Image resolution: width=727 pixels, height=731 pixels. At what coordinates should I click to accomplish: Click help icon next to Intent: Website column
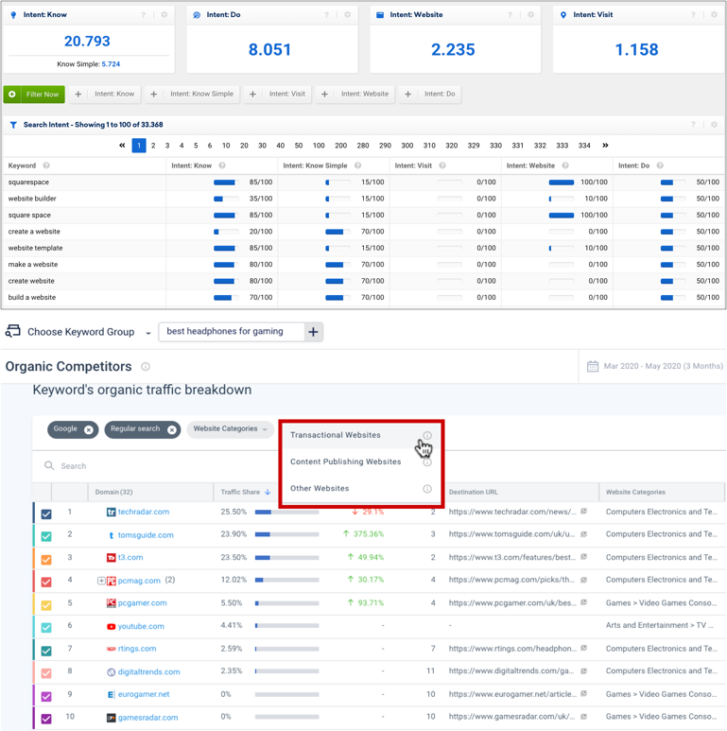point(565,165)
